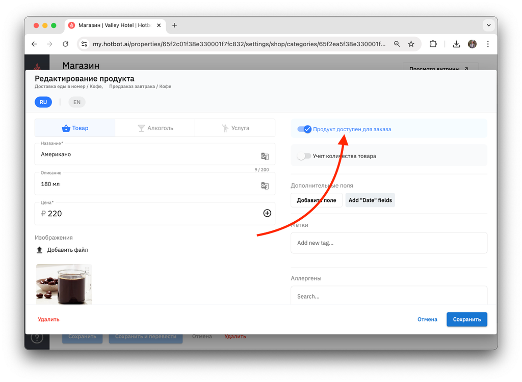Select the Алкоголь product type tab
The width and height of the screenshot is (522, 382).
coord(155,128)
